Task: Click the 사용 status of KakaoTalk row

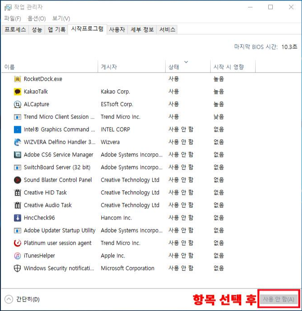Action: [174, 91]
